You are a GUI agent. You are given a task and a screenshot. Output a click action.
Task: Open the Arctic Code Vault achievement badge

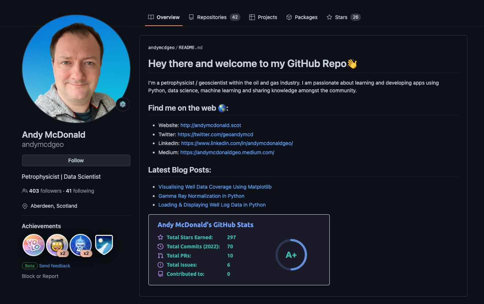click(104, 245)
